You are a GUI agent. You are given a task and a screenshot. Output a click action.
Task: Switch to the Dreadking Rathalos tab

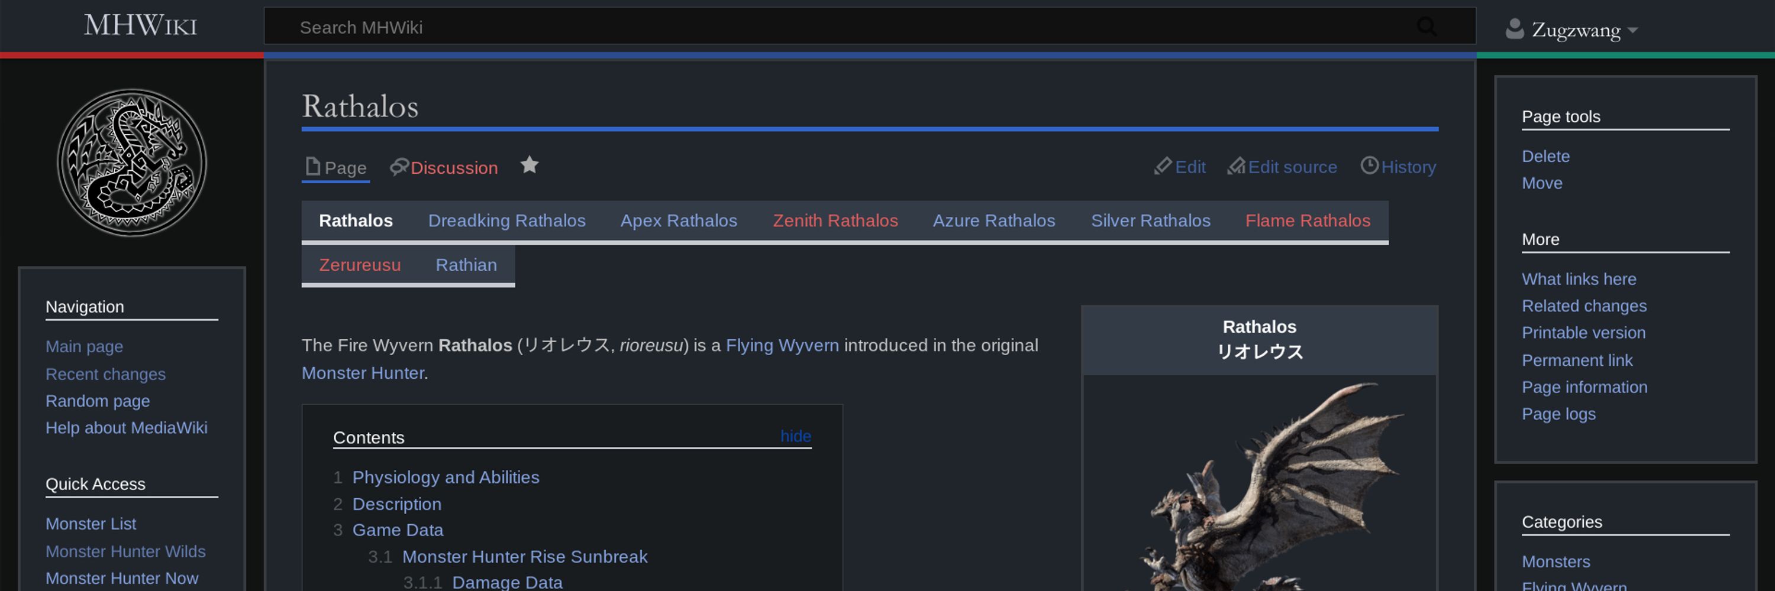tap(507, 221)
